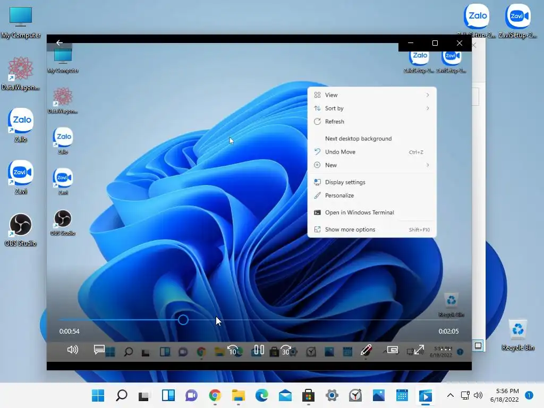Click Refresh in the video's context menu

coord(372,122)
